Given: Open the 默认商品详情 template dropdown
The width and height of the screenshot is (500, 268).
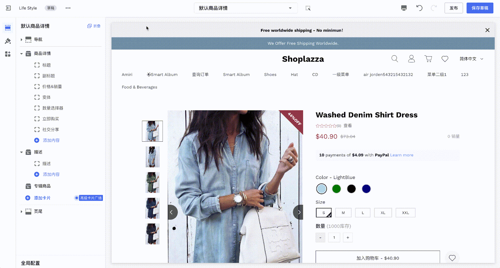Looking at the screenshot, I should tap(246, 8).
